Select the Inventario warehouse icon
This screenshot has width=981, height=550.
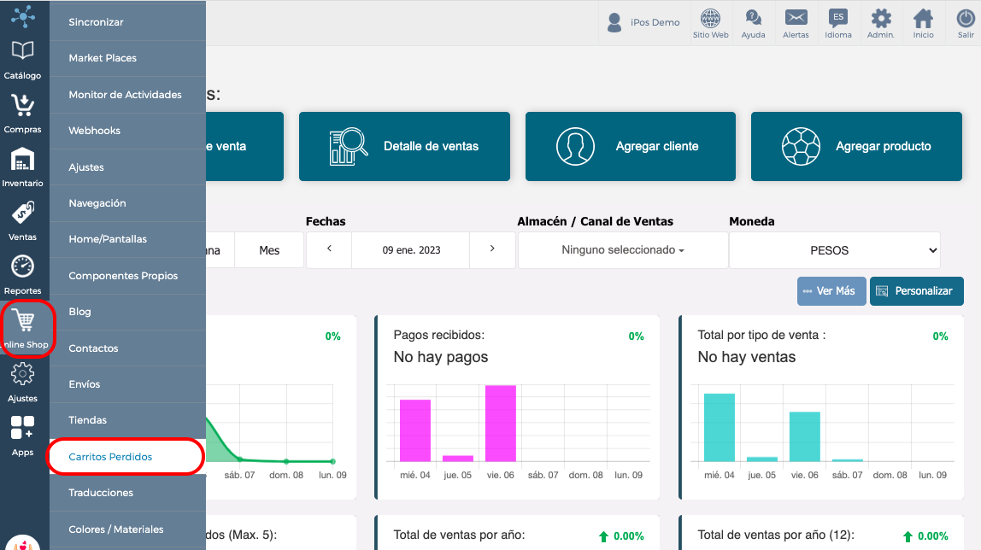(22, 160)
